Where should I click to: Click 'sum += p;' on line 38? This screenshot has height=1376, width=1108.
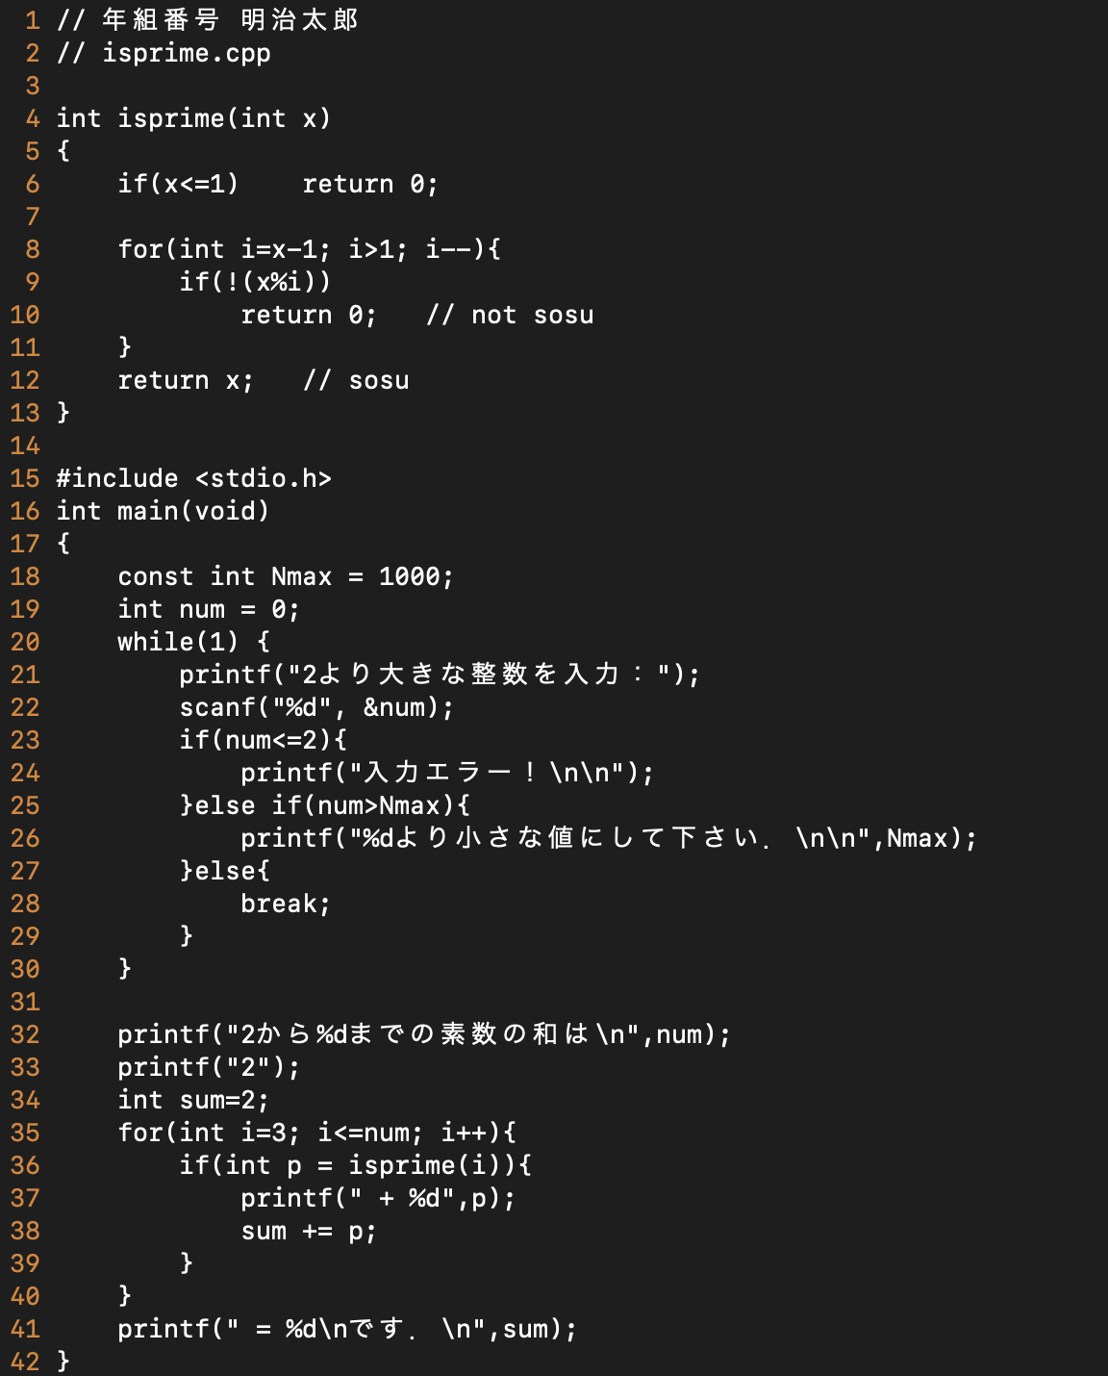tap(309, 1231)
